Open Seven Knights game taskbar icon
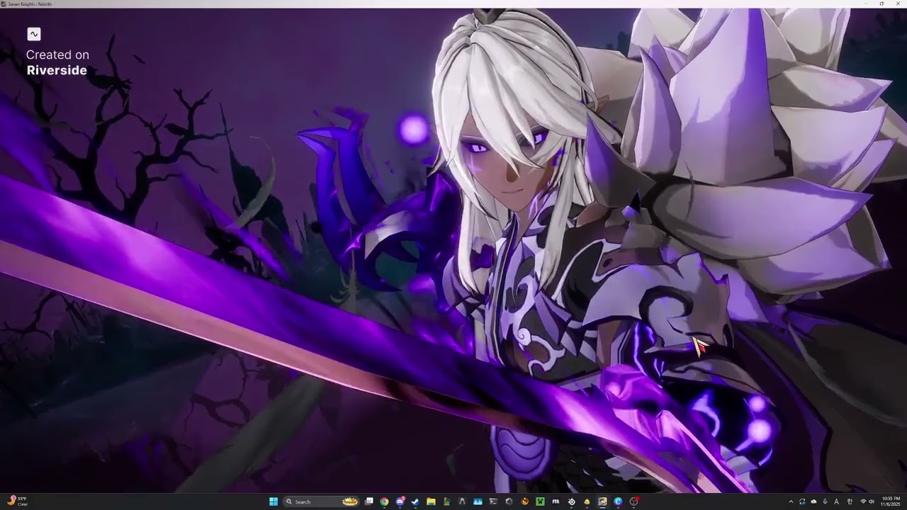 tap(602, 501)
